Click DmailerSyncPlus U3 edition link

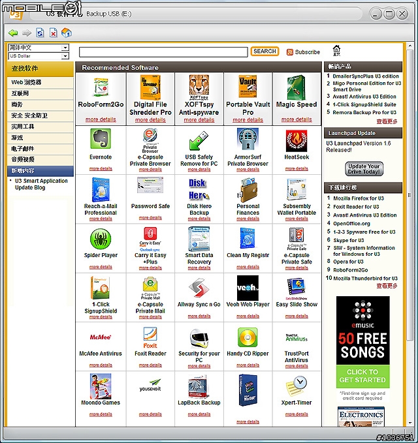point(366,76)
